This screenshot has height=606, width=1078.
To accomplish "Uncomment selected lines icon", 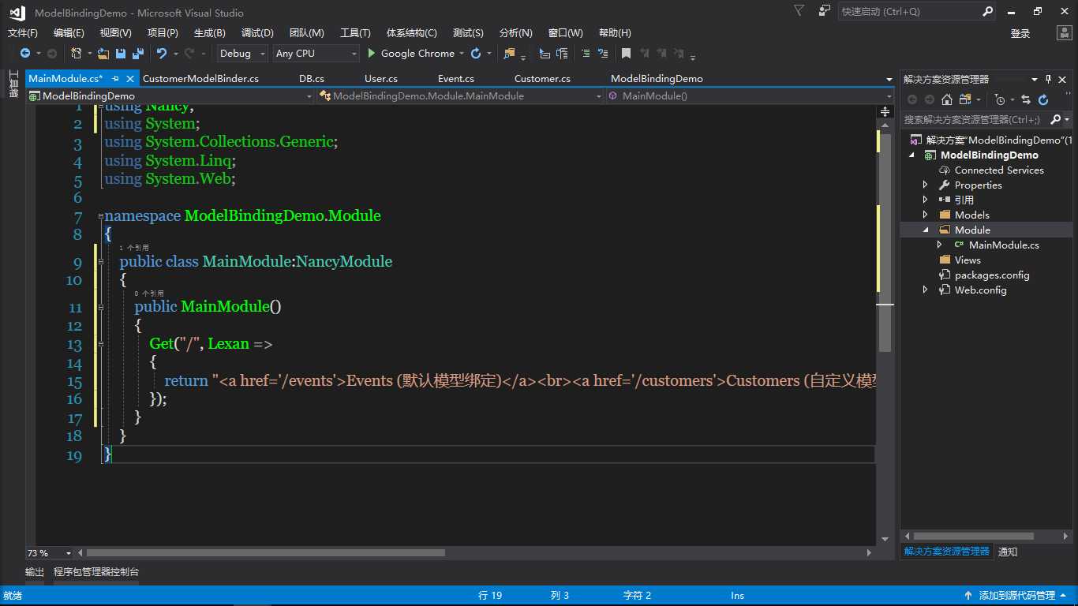I will tap(604, 54).
